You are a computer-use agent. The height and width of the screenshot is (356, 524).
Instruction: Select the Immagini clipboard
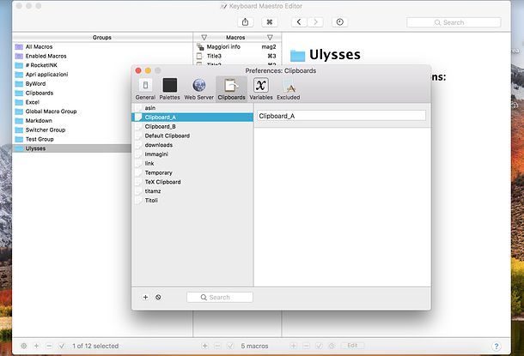pyautogui.click(x=192, y=154)
